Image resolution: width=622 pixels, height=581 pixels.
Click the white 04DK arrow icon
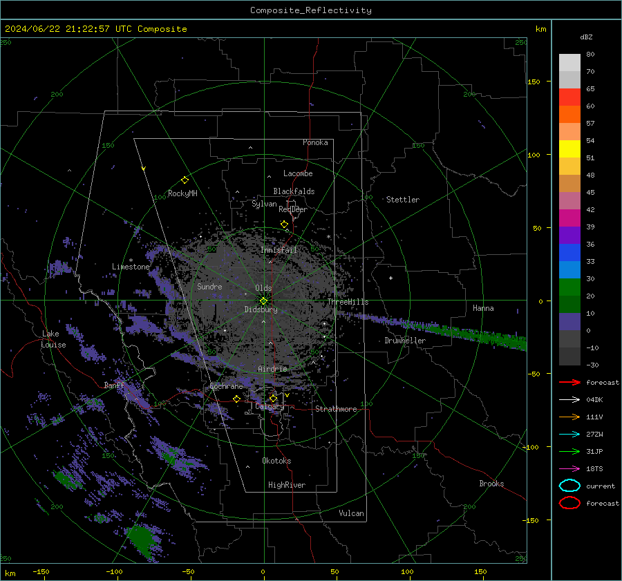569,399
